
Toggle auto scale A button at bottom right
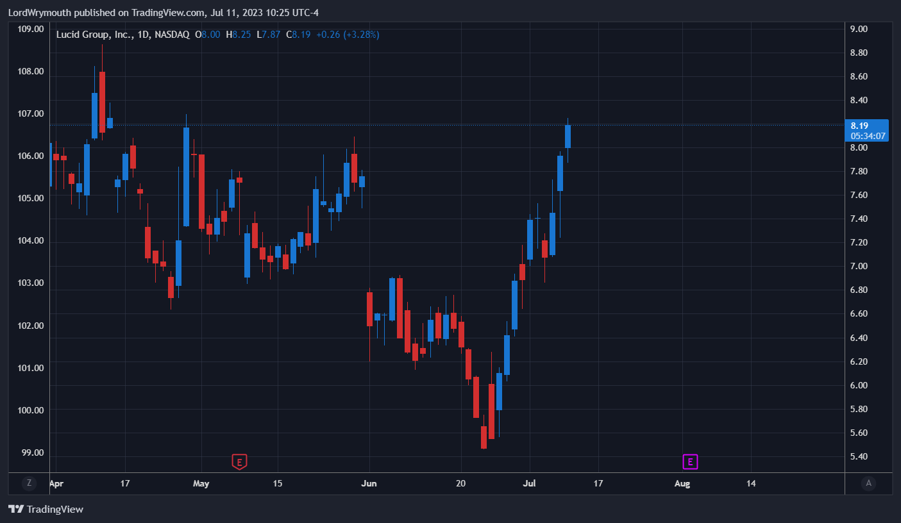(868, 483)
